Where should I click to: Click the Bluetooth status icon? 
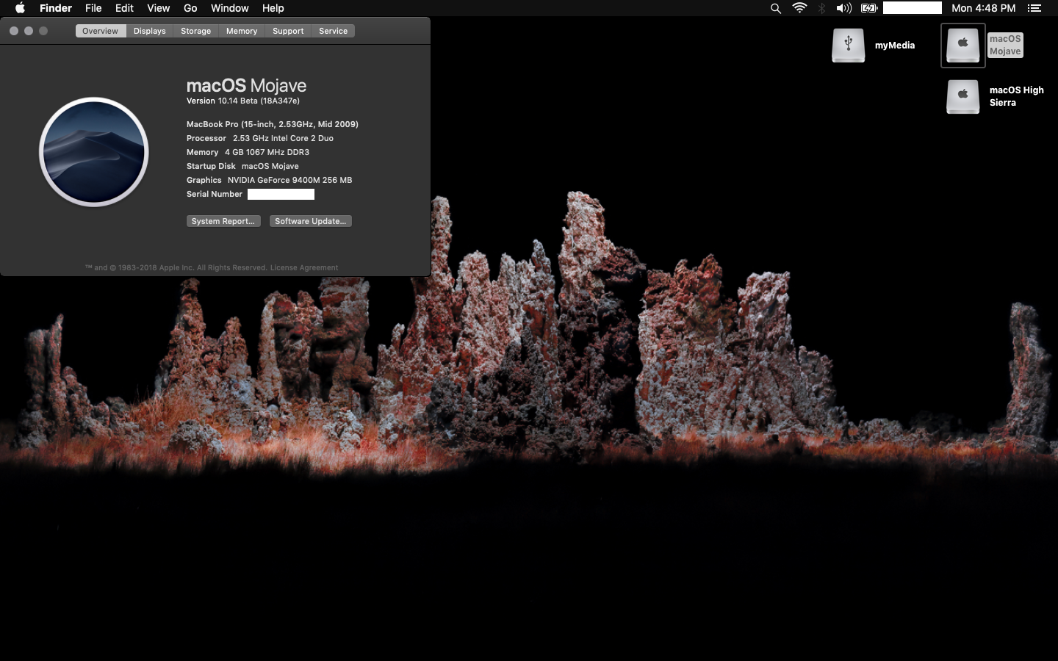[x=821, y=8]
